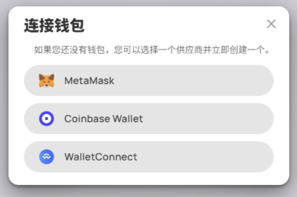Screen dimensions: 298x197
Task: Click the 连接钱包 dialog heading
Action: (x=54, y=25)
